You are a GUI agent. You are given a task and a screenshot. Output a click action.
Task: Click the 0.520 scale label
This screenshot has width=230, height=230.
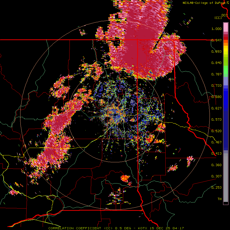click(216, 131)
